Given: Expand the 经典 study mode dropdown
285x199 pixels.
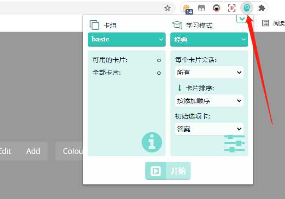Looking at the screenshot, I should click(x=209, y=40).
